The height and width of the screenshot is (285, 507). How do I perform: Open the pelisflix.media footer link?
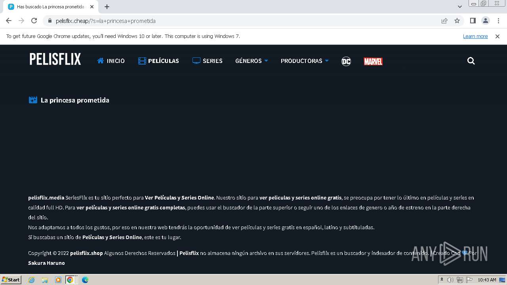point(46,198)
